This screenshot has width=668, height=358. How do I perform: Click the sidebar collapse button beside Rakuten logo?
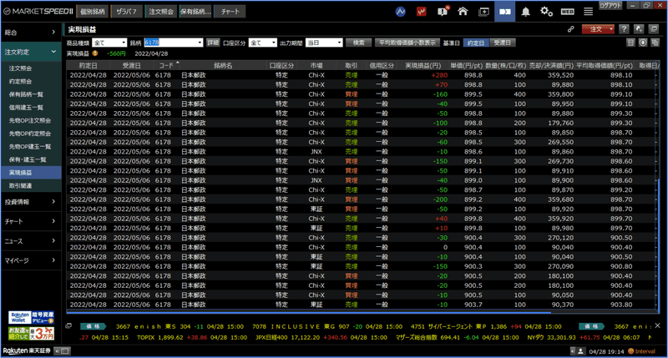(x=62, y=351)
